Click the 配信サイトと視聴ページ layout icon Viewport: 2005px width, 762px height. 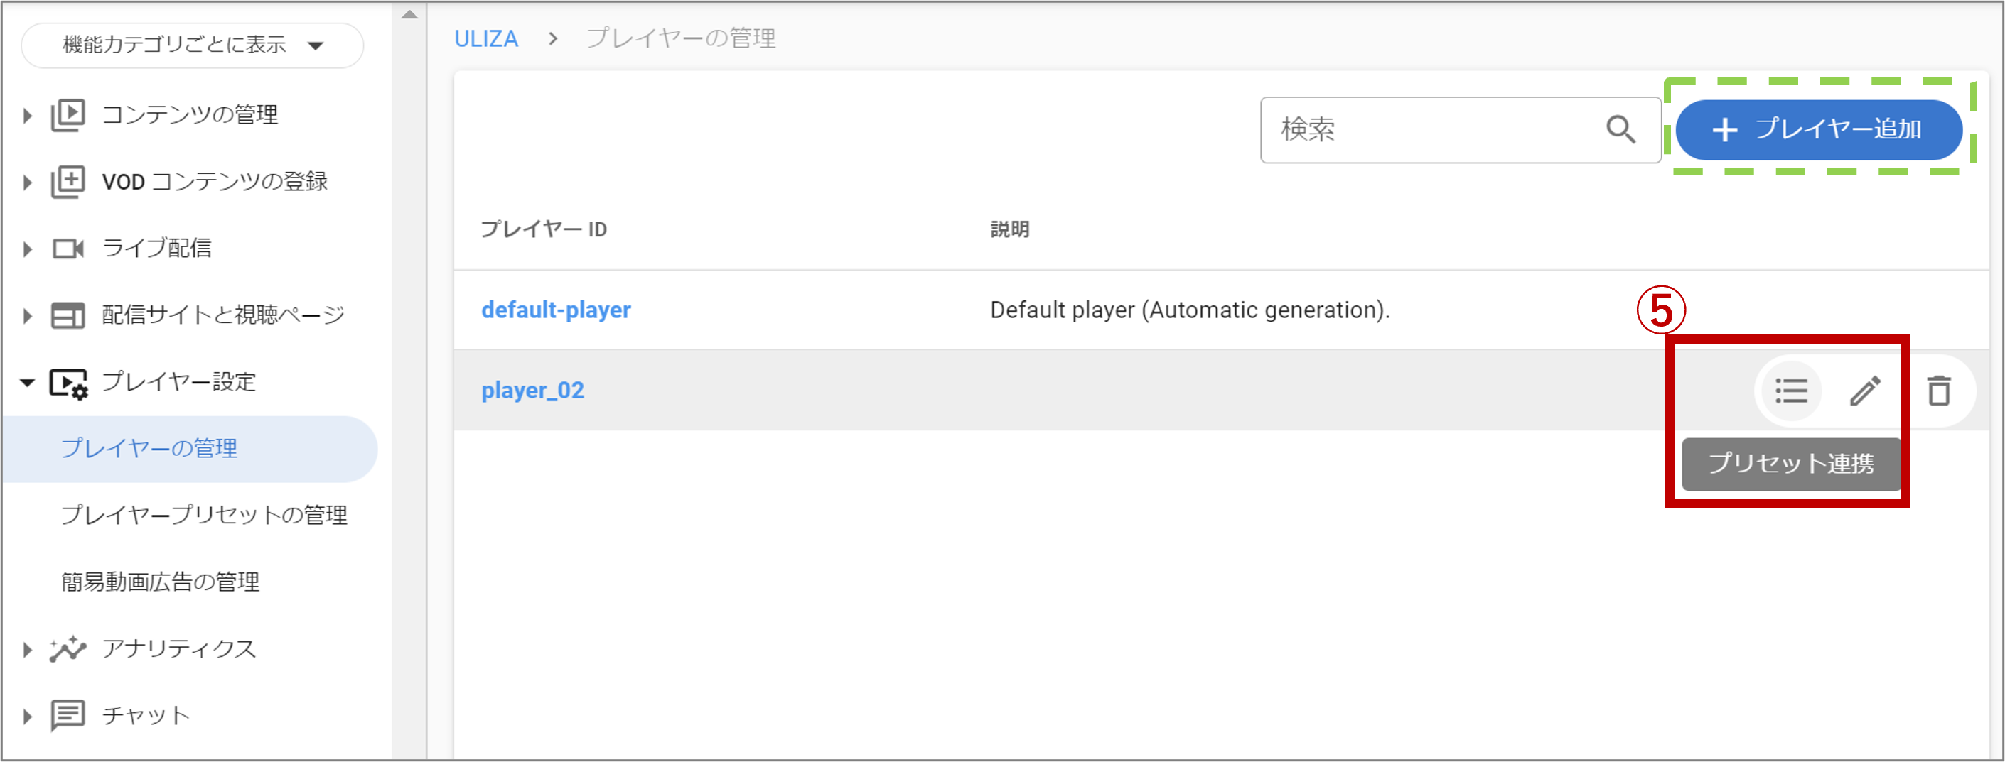coord(68,316)
